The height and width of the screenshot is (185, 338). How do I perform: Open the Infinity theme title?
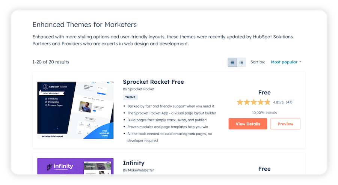coord(134,163)
